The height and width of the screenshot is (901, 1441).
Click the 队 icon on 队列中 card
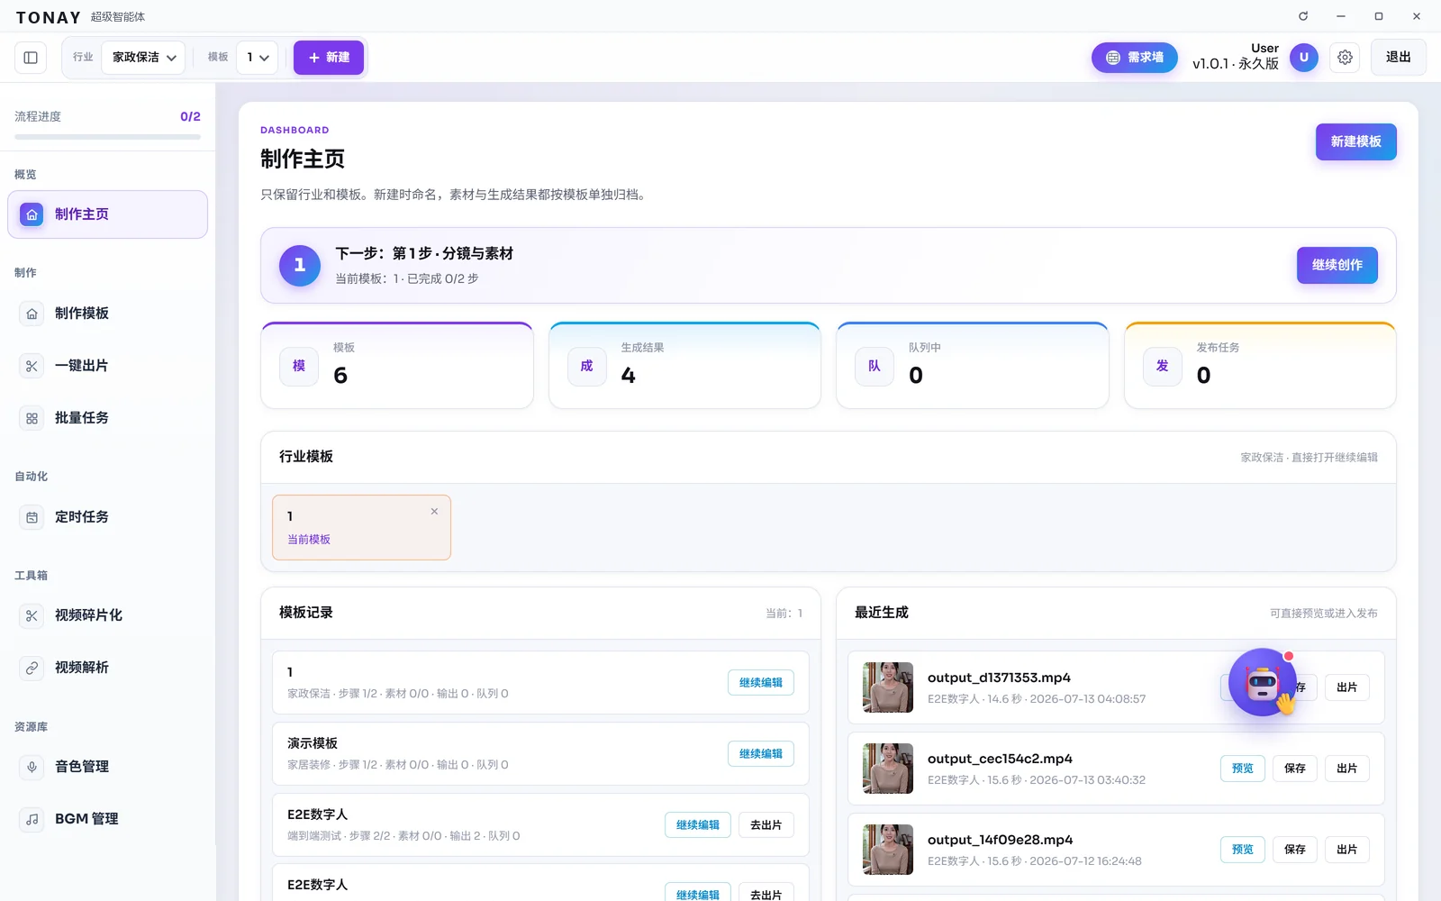point(875,366)
